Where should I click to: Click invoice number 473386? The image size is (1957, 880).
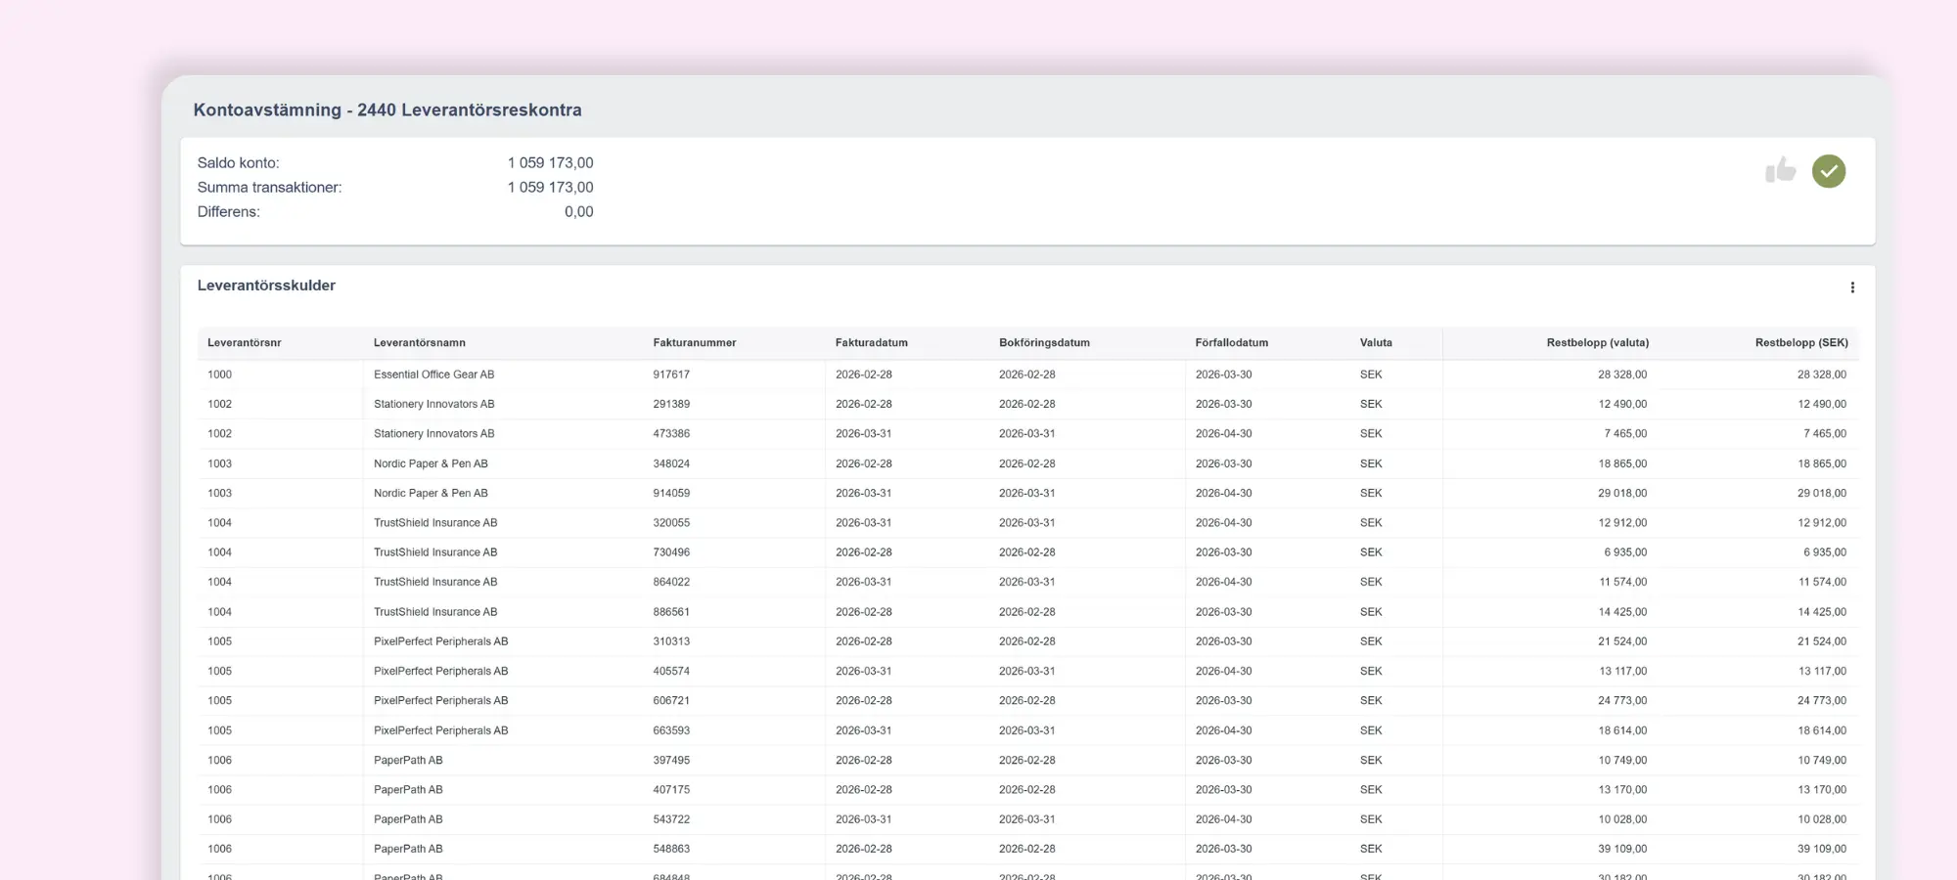671,433
